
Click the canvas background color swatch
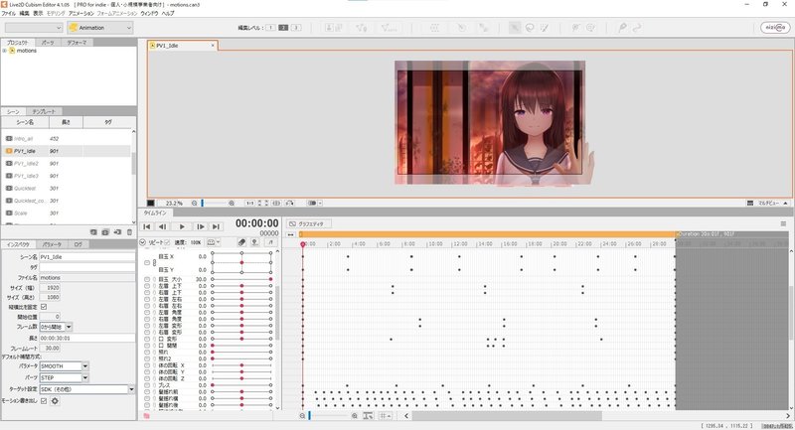tap(151, 204)
